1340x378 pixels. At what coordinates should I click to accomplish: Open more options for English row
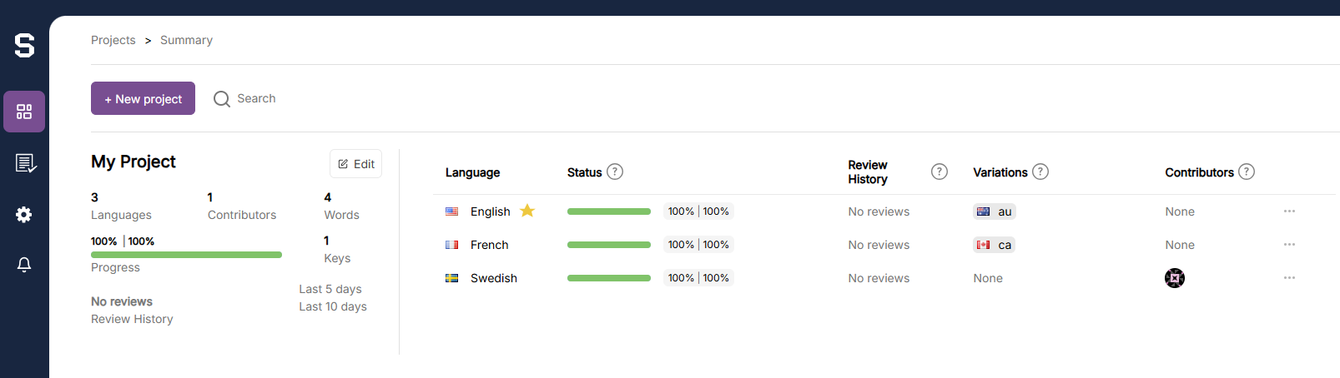click(x=1289, y=211)
